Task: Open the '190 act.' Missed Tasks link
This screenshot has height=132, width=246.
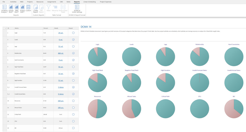Action: point(61,108)
